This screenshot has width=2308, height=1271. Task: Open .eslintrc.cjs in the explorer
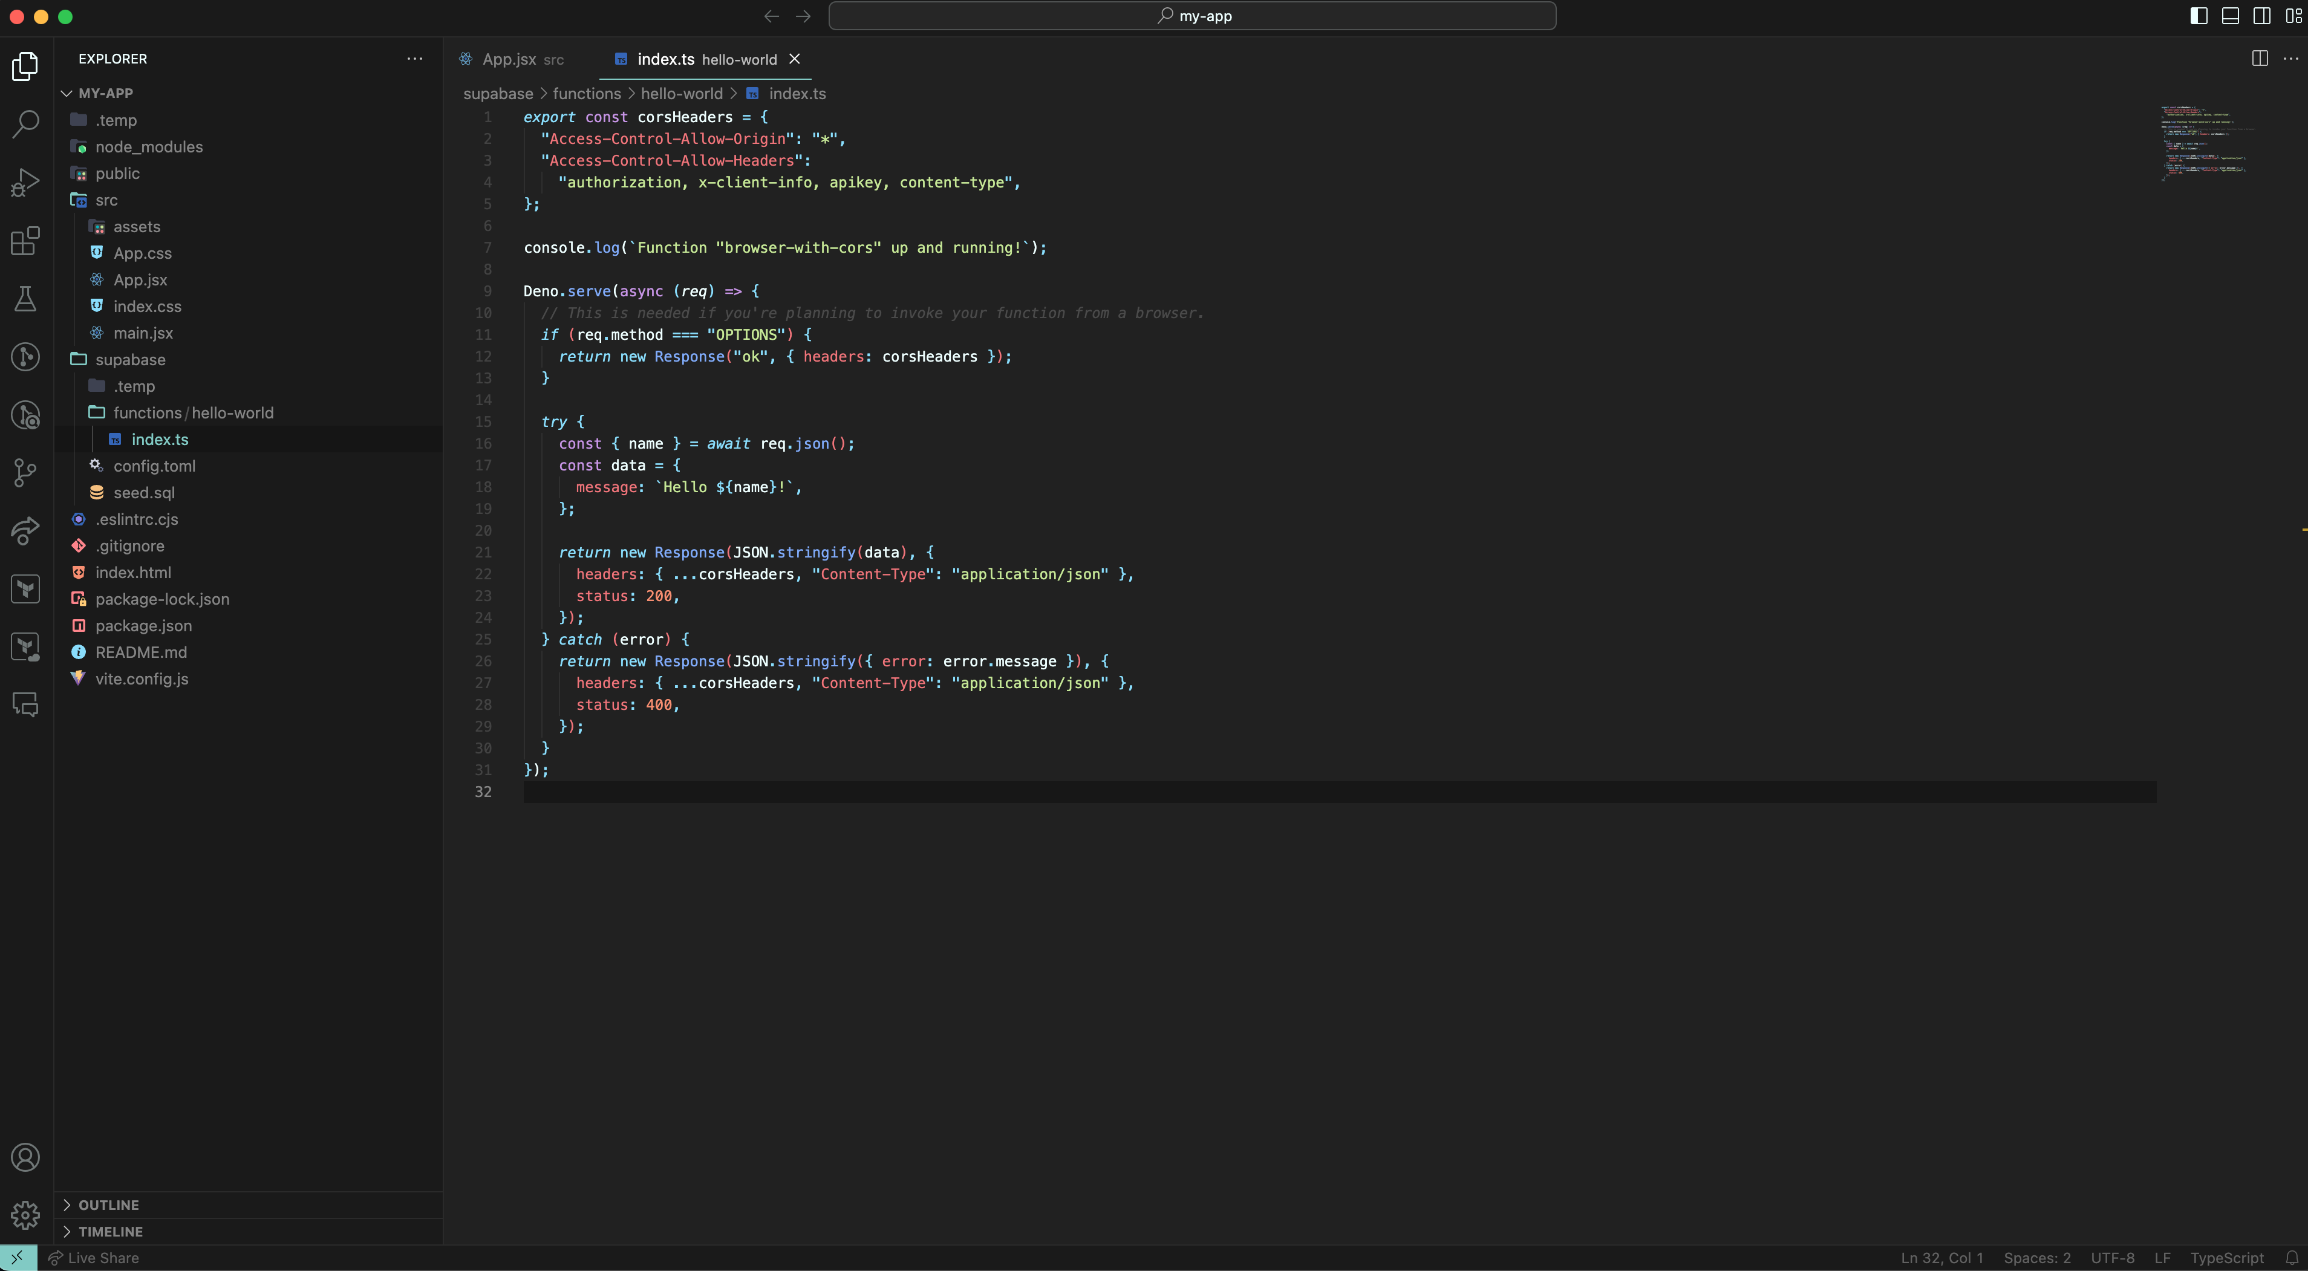point(249,519)
